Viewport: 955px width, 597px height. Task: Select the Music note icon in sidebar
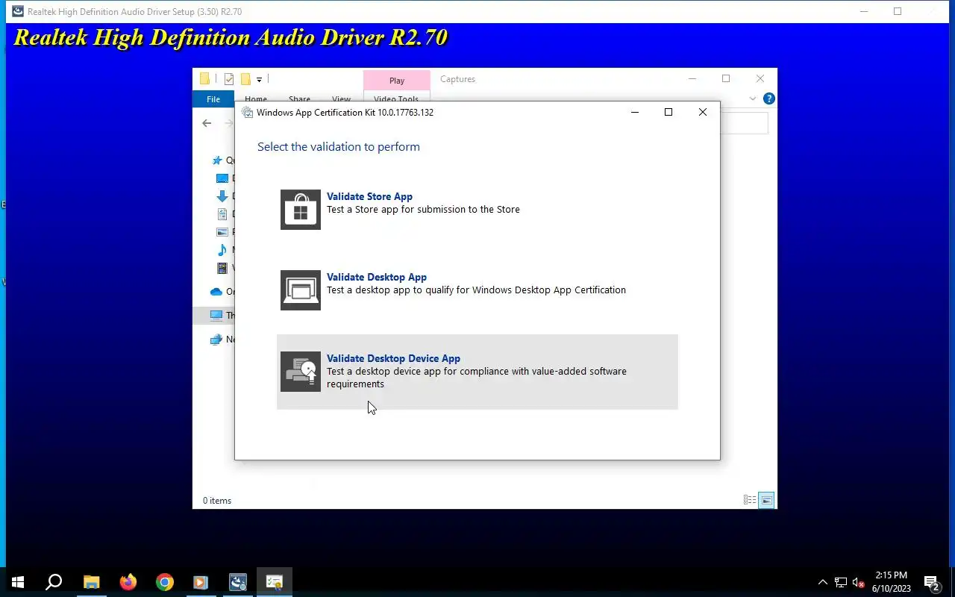tap(222, 250)
